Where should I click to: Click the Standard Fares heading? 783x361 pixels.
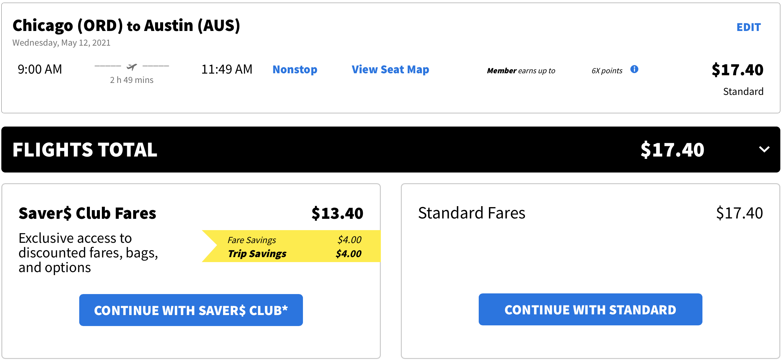[x=472, y=213]
